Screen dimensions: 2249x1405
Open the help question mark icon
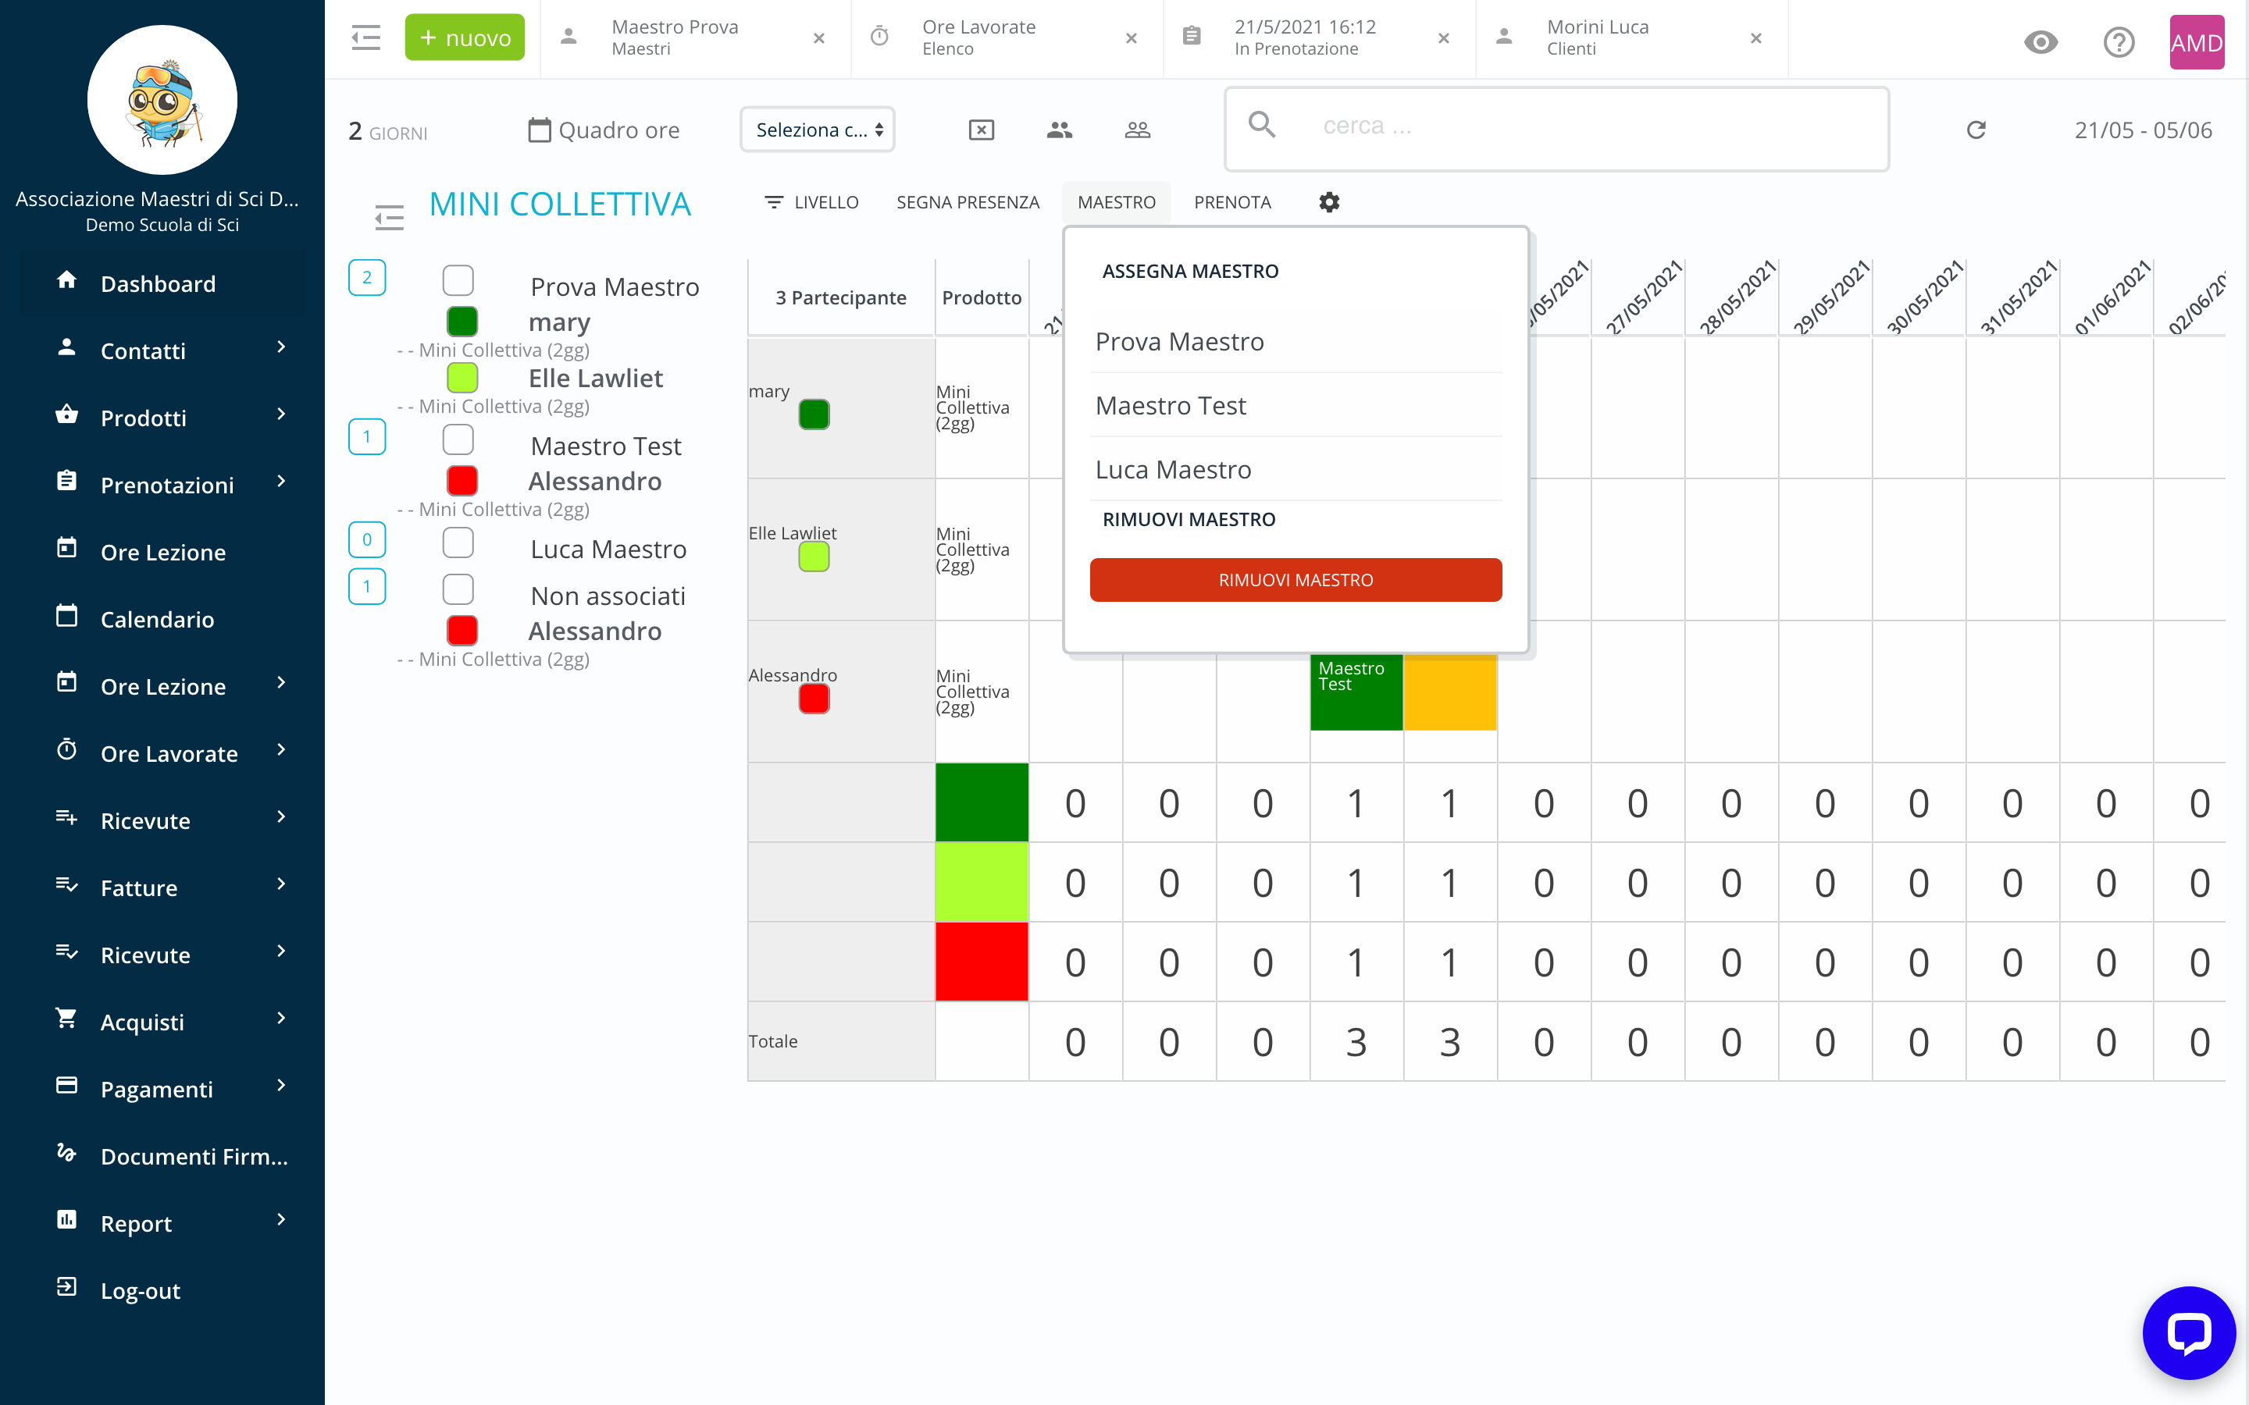[x=2119, y=42]
